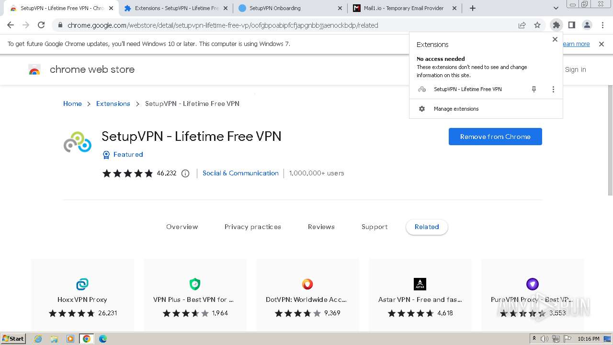Open Learn more link in update bar

click(x=576, y=44)
